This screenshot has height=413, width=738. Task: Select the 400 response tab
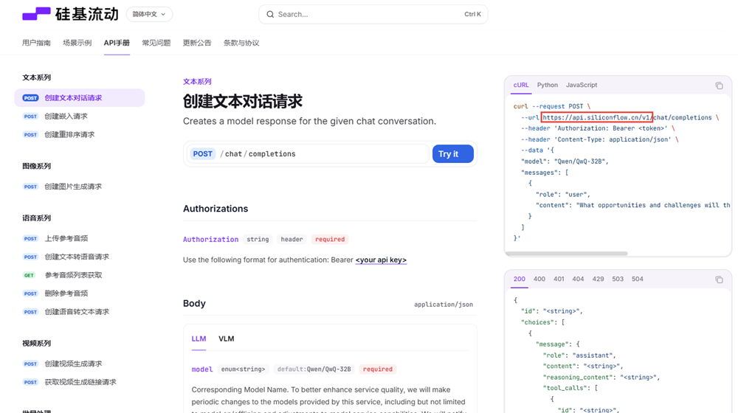[x=539, y=279]
